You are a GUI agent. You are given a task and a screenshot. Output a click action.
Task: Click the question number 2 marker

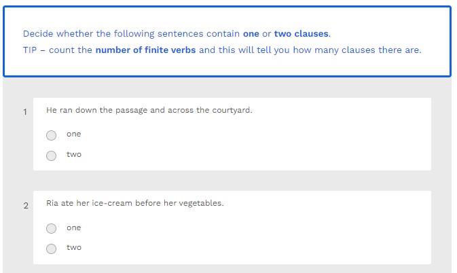25,206
